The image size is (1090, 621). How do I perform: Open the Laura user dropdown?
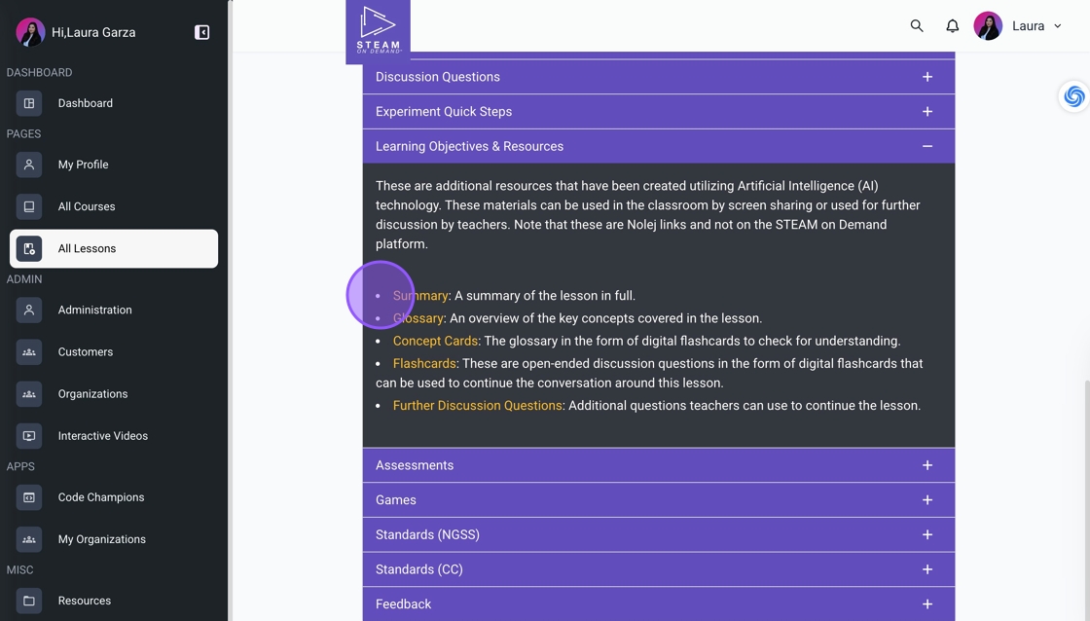[x=1035, y=26]
